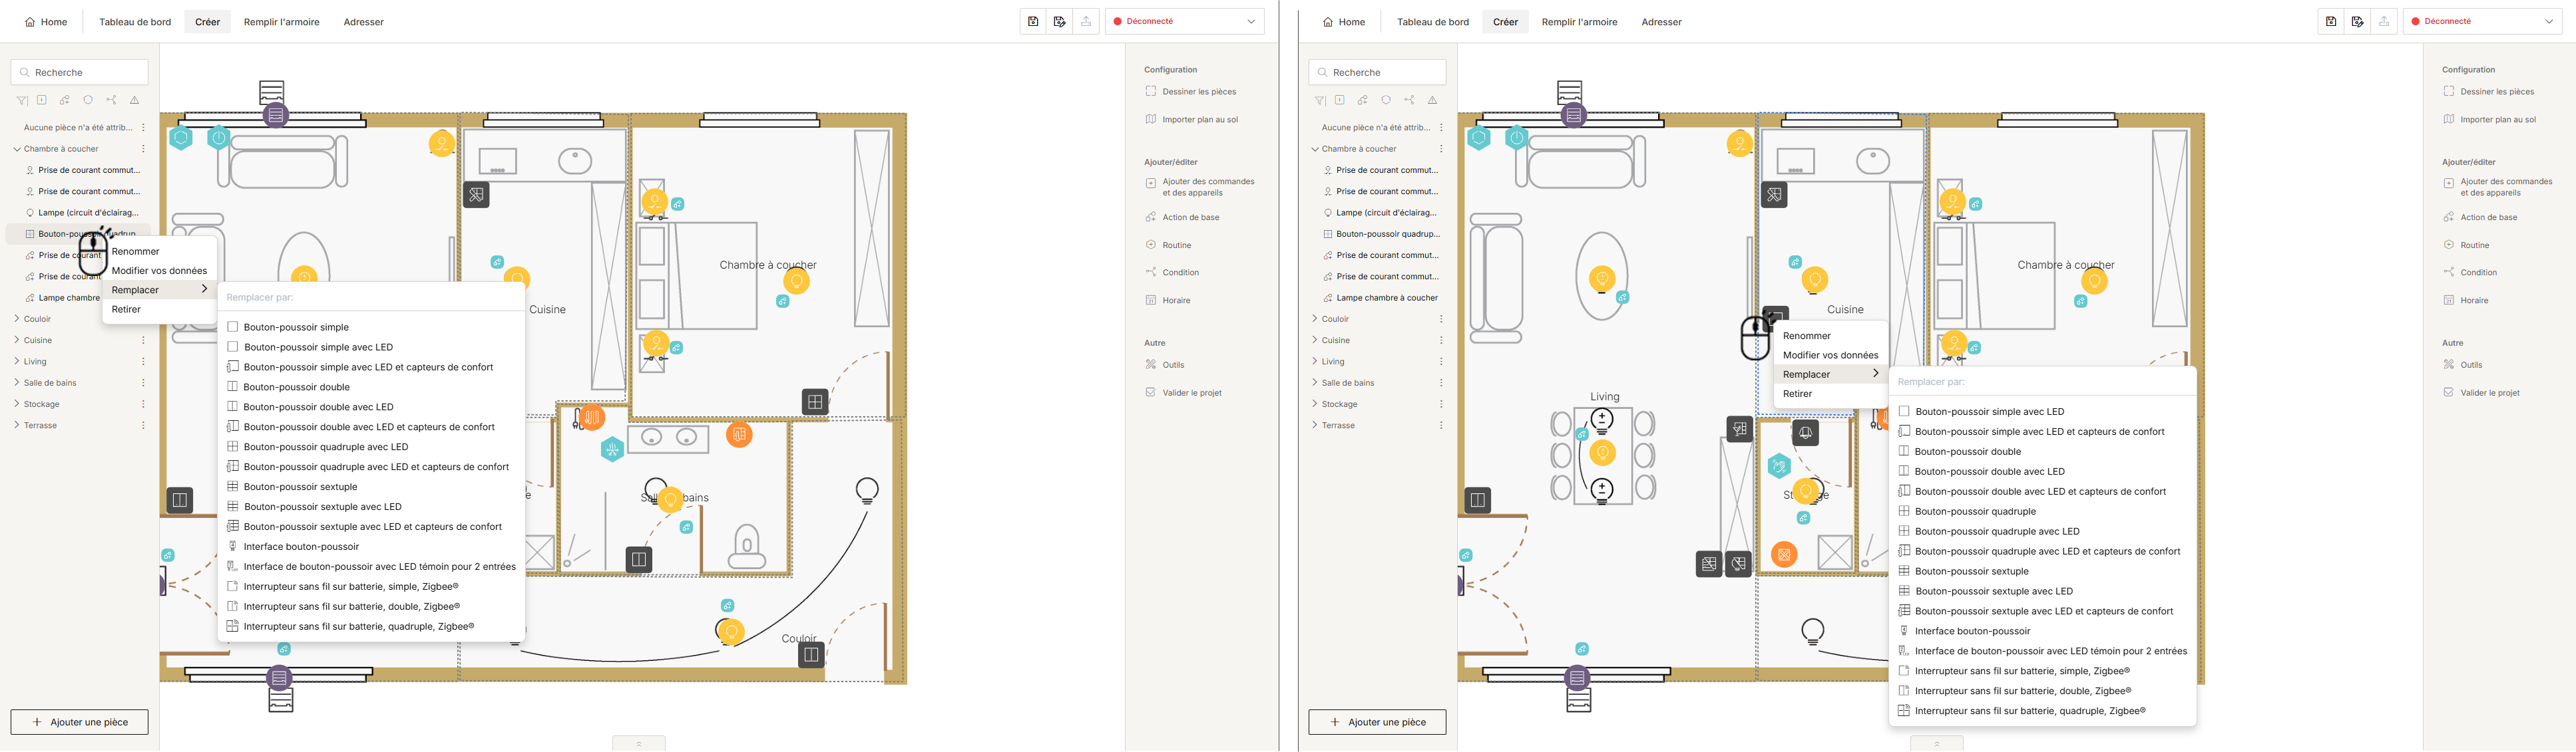Viewport: 2576px width, 752px height.
Task: Click the Horaire calendar icon in left window panel
Action: pyautogui.click(x=1151, y=300)
